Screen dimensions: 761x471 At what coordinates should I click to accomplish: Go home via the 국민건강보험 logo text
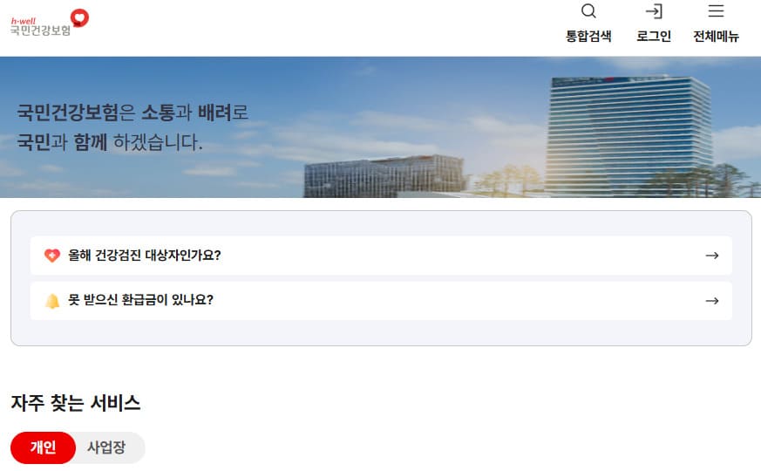(x=40, y=31)
